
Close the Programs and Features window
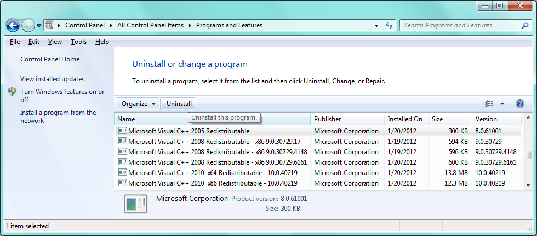click(519, 5)
